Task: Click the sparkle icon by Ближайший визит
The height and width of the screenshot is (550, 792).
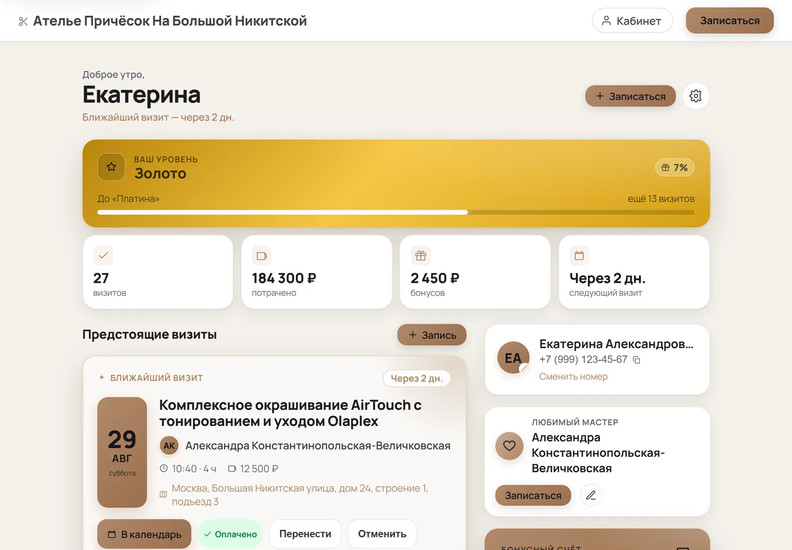Action: [x=101, y=377]
